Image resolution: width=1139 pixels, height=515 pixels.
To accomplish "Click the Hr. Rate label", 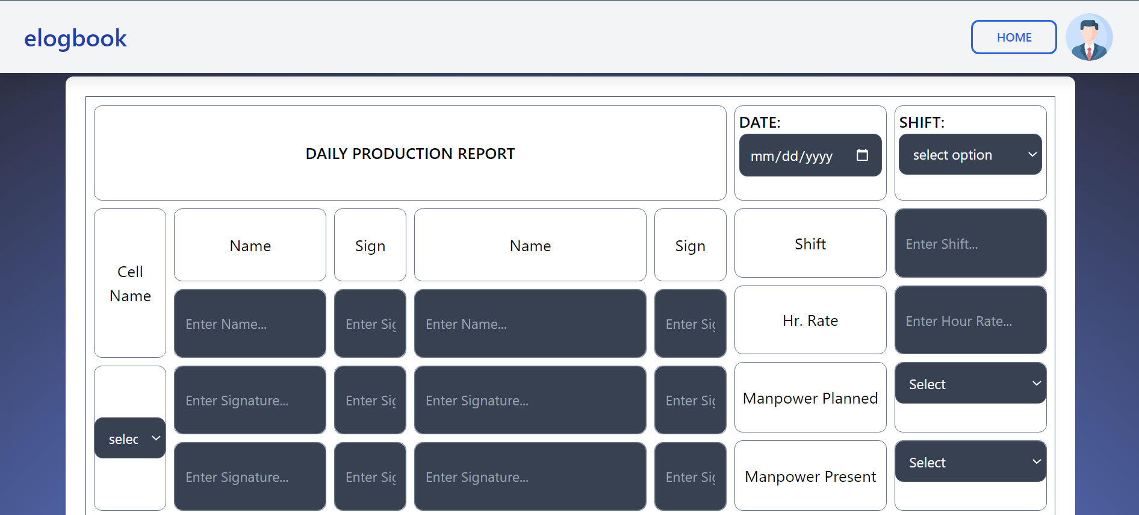I will tap(810, 320).
